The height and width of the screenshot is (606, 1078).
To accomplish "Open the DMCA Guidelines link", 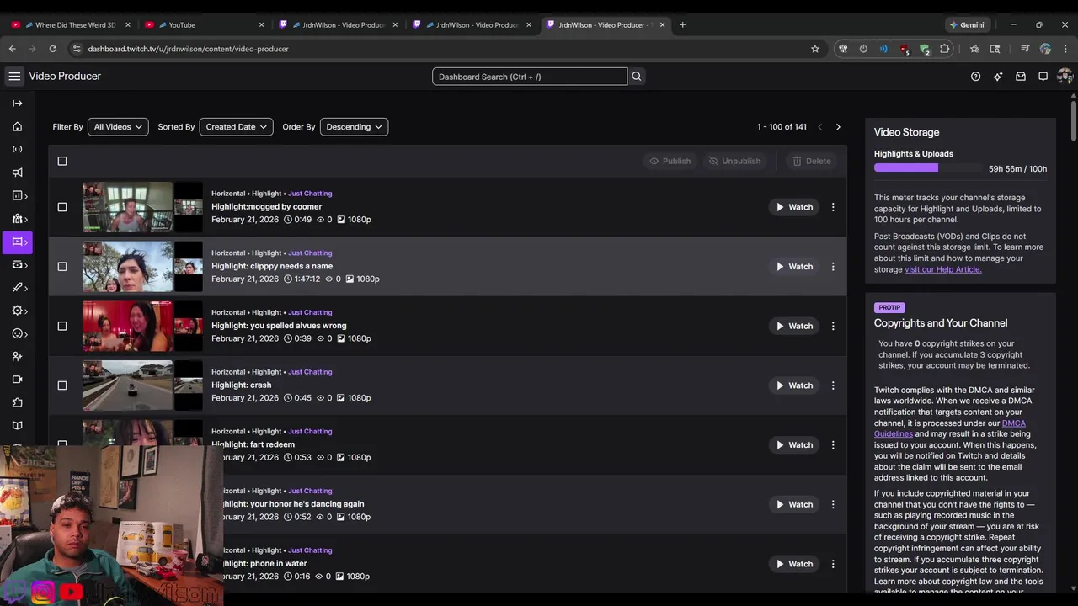I will 949,428.
